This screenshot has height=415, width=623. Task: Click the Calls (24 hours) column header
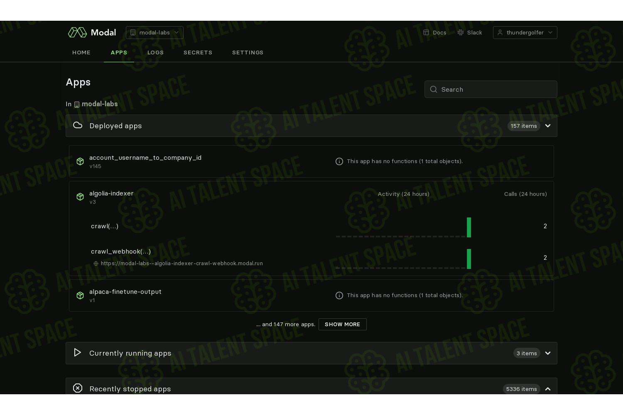[525, 194]
